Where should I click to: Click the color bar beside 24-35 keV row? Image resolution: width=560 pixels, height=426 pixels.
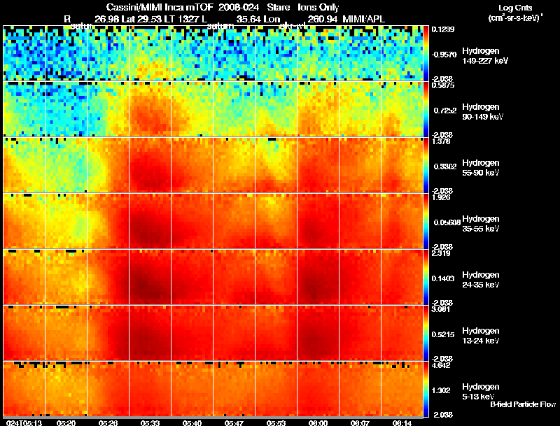pyautogui.click(x=426, y=277)
